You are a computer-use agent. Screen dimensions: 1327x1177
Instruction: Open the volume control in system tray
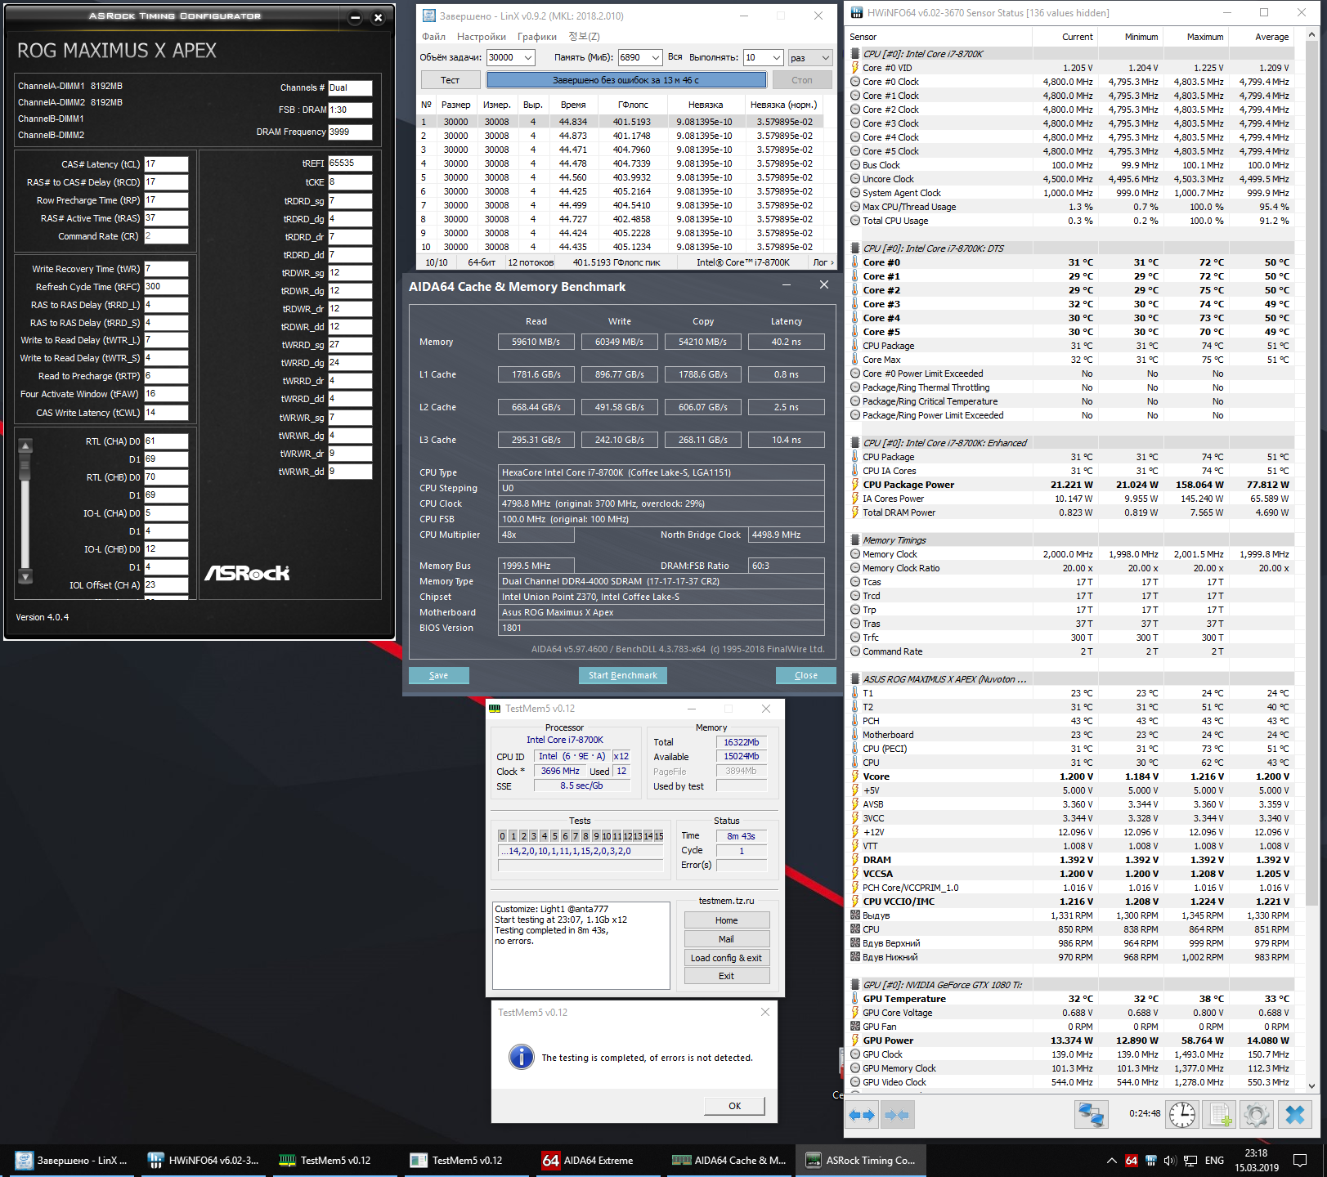(x=1170, y=1161)
